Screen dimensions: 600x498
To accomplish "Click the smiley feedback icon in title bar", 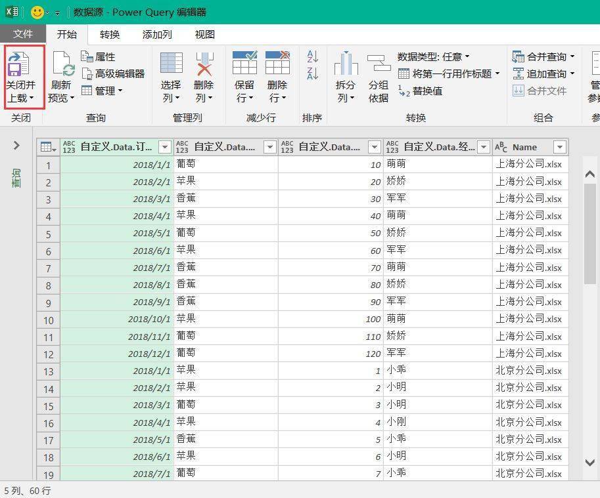I will point(37,12).
